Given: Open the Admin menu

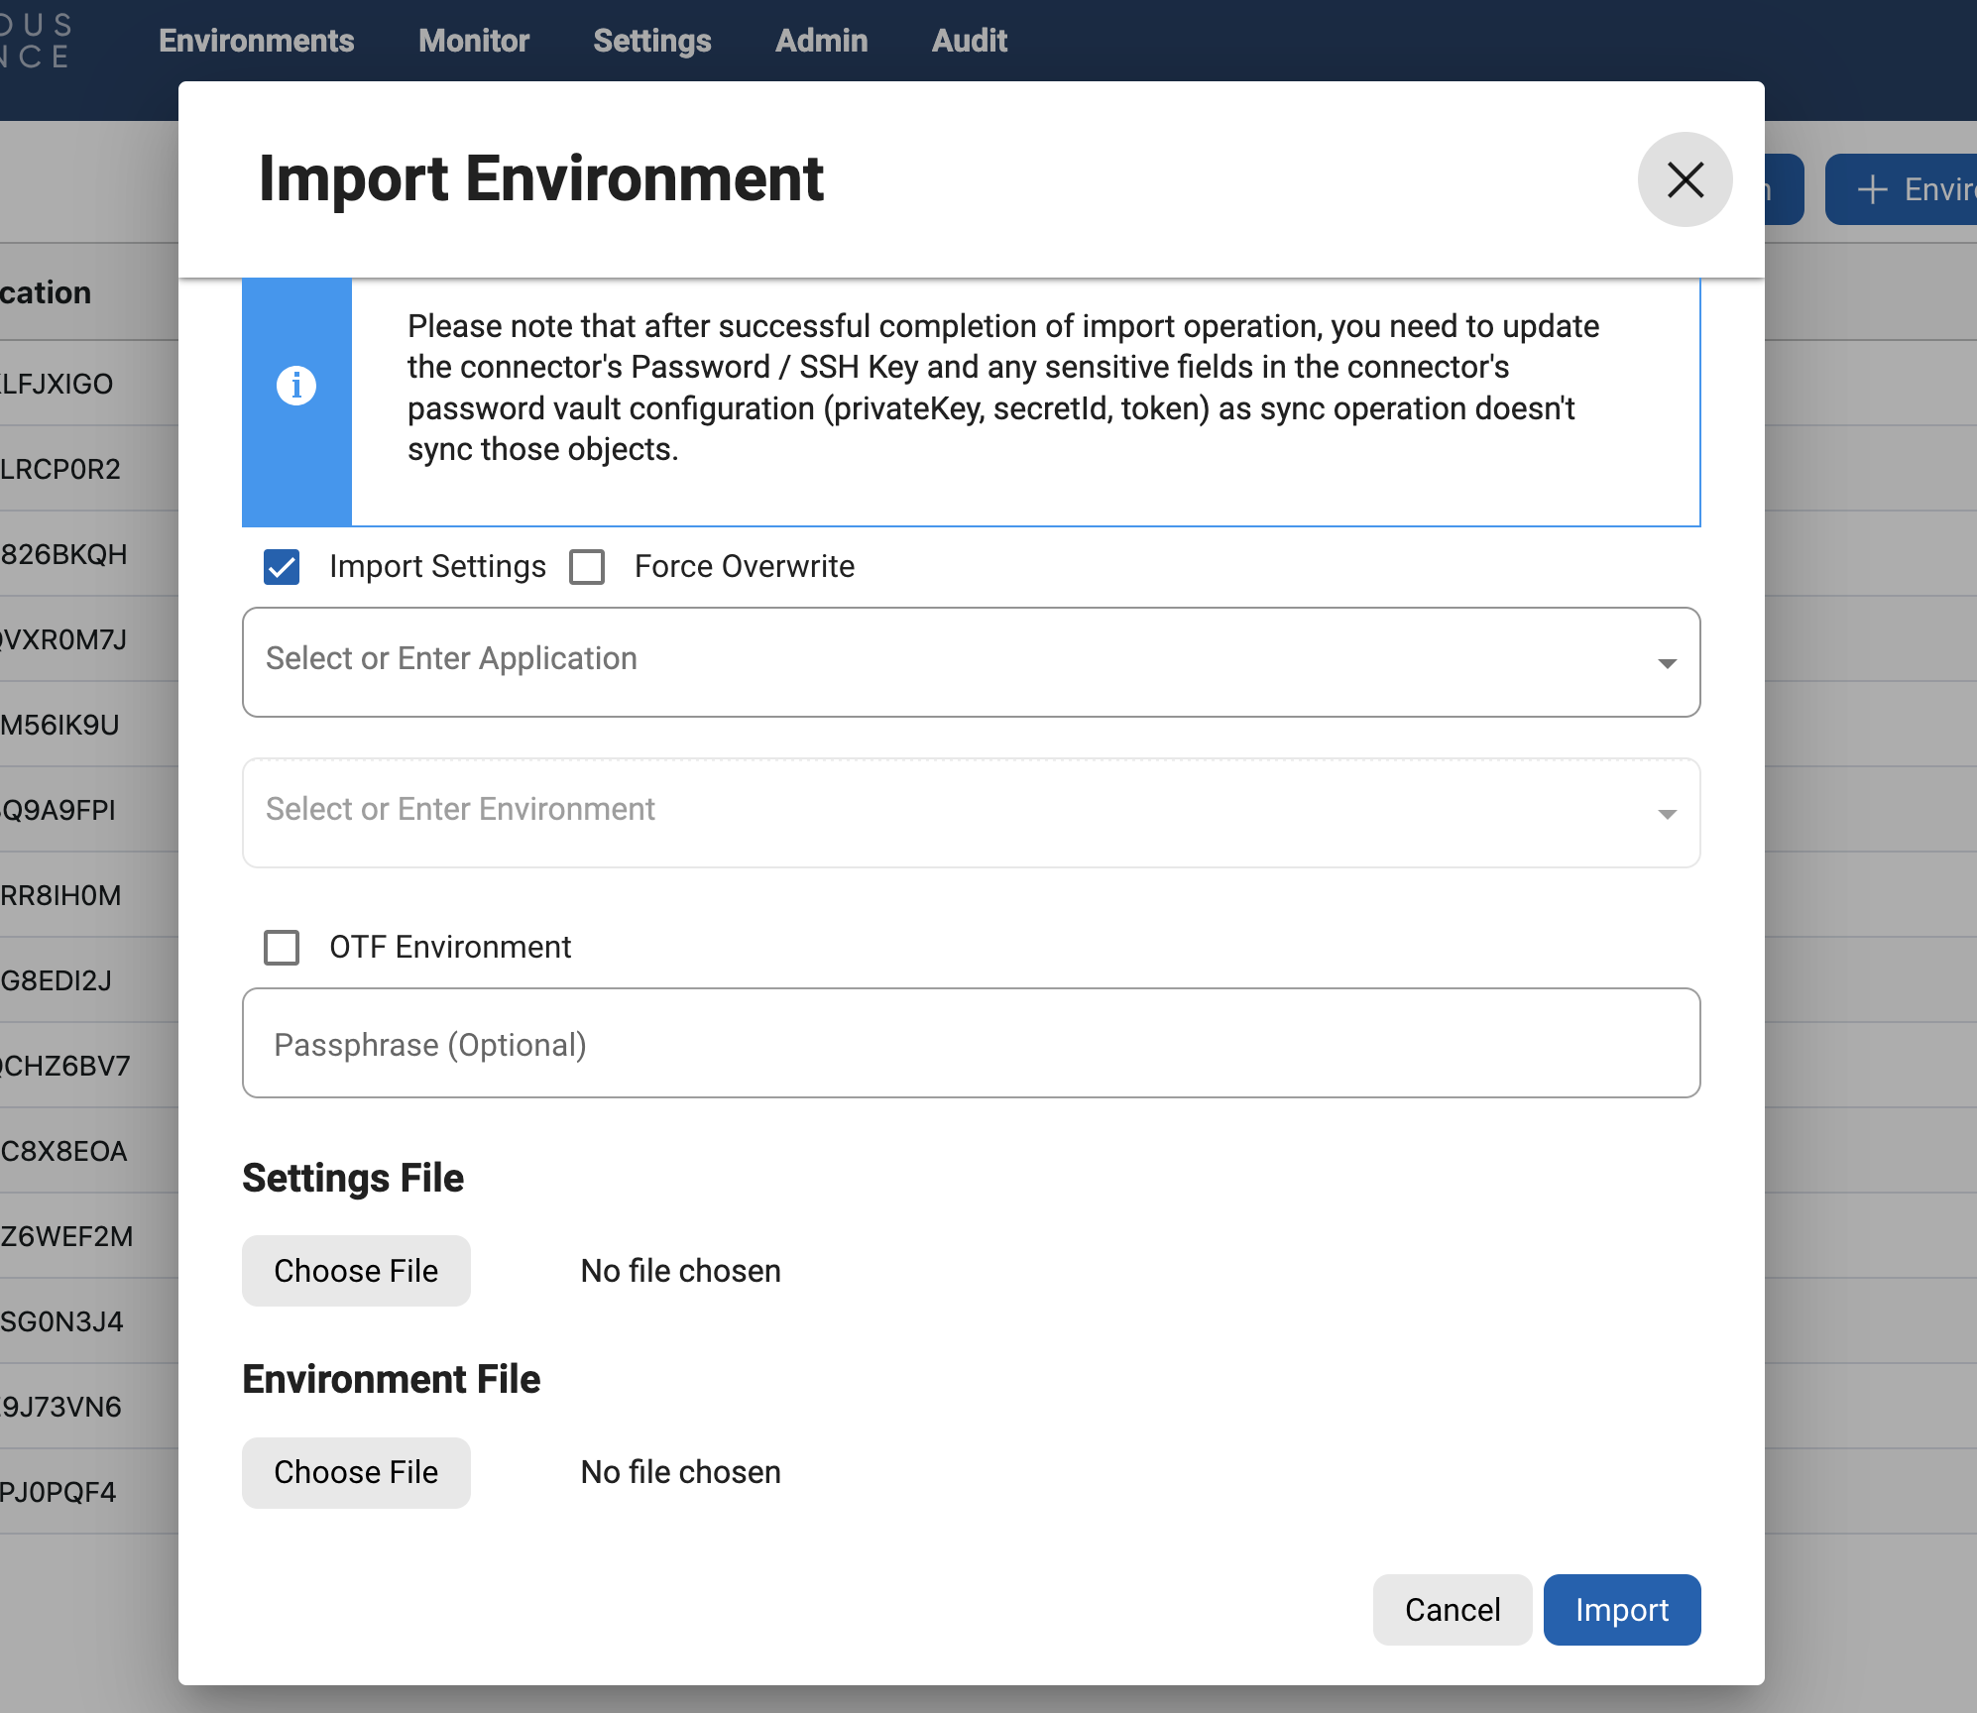Looking at the screenshot, I should tap(821, 41).
